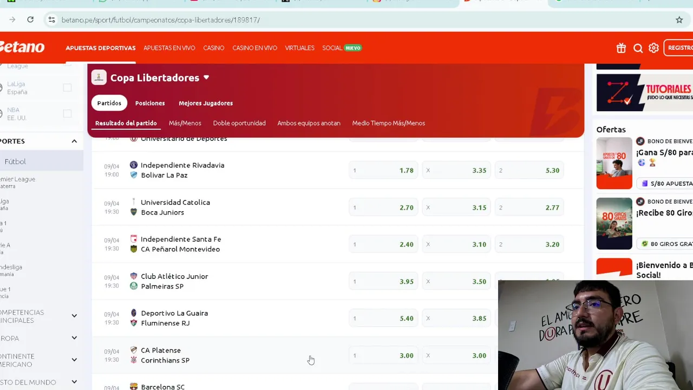Tick the NBA EE. UU. checkbox
Viewport: 693px width, 390px height.
click(x=67, y=113)
